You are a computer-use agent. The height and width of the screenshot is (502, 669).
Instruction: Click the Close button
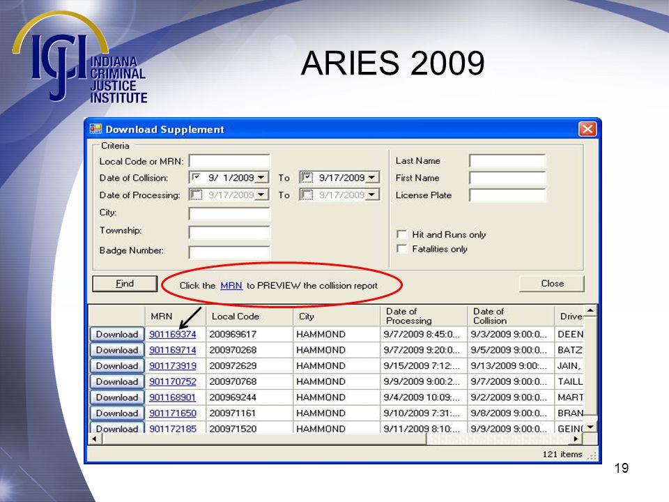(x=552, y=284)
